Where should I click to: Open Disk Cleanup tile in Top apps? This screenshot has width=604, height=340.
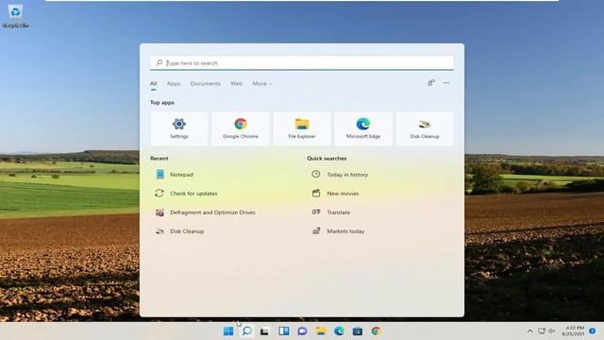pyautogui.click(x=425, y=128)
